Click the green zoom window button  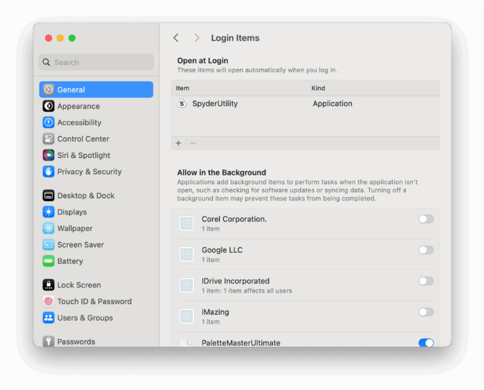(72, 38)
